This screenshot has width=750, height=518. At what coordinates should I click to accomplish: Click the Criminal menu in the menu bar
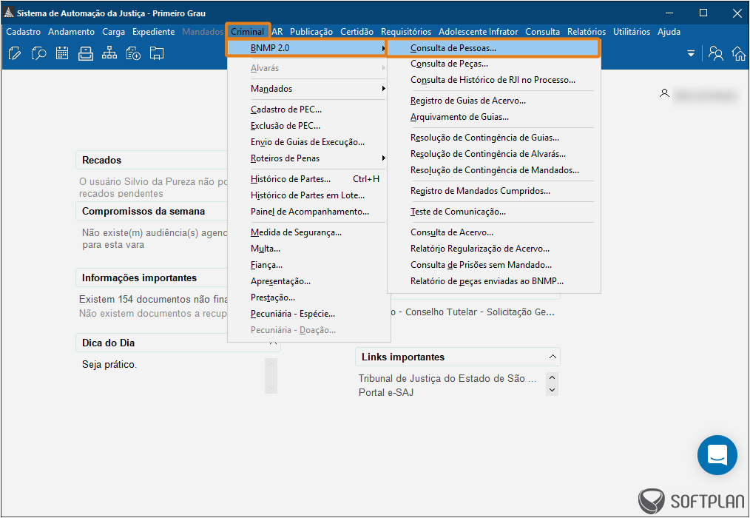pyautogui.click(x=247, y=32)
